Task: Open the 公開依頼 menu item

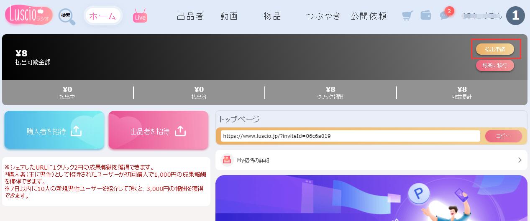Action: click(369, 16)
